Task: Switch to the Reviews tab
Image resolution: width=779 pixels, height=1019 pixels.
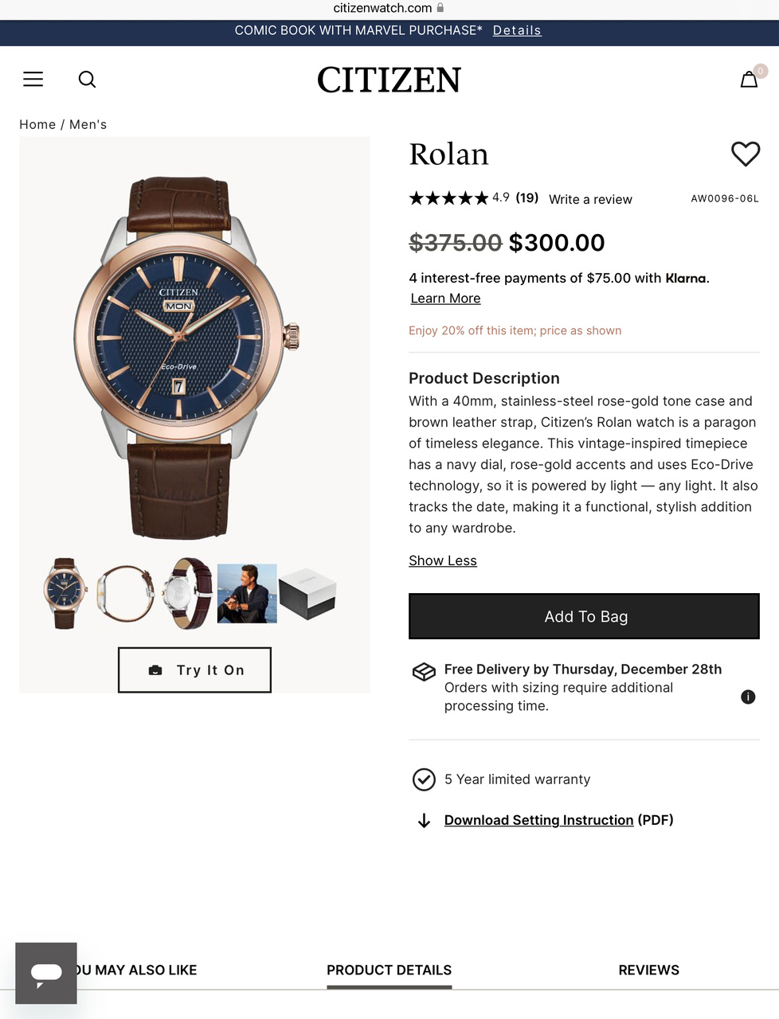Action: click(x=648, y=970)
